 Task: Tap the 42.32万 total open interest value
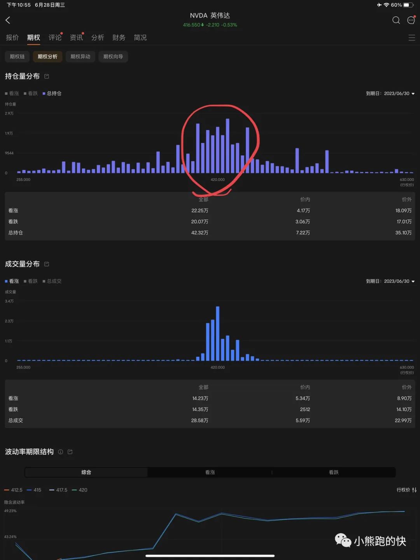(x=200, y=233)
